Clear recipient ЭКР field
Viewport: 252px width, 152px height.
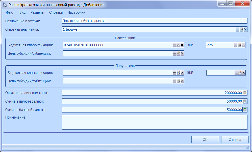pyautogui.click(x=244, y=73)
